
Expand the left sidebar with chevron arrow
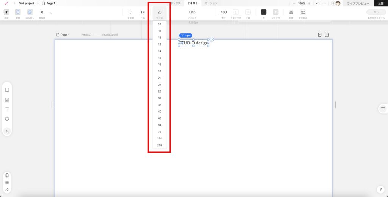(x=7, y=131)
